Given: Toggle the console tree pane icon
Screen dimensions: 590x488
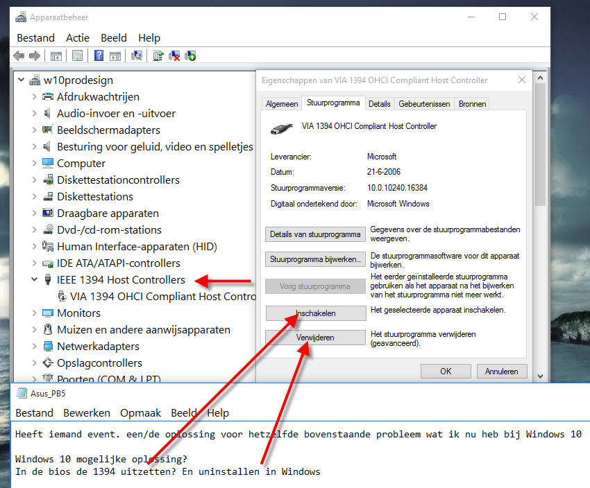Looking at the screenshot, I should point(56,56).
